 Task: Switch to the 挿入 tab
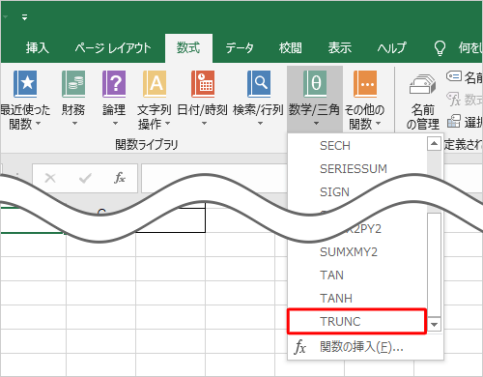pyautogui.click(x=38, y=48)
